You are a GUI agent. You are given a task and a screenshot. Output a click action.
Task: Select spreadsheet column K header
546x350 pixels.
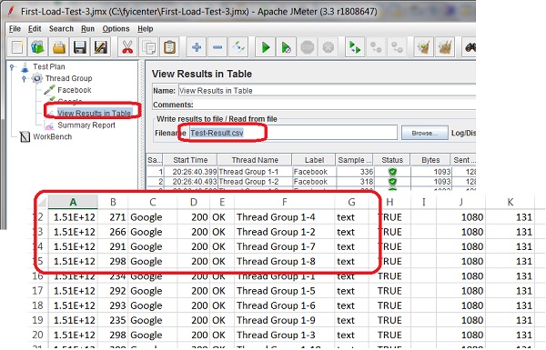coord(510,202)
